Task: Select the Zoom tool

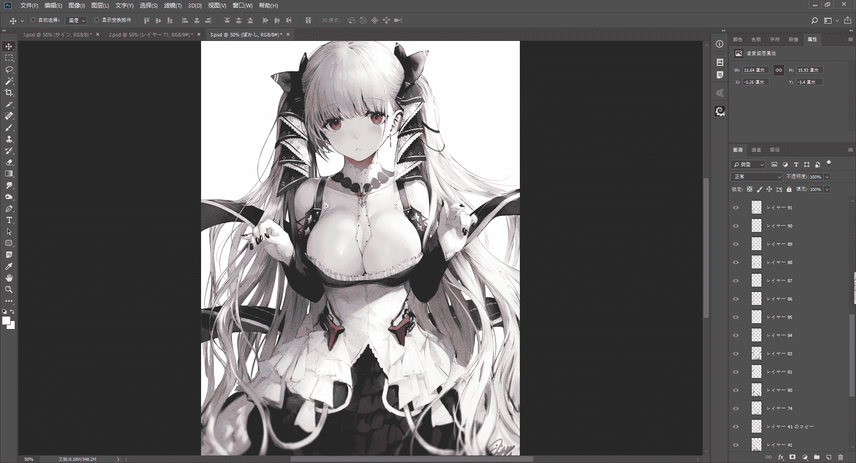Action: tap(9, 289)
